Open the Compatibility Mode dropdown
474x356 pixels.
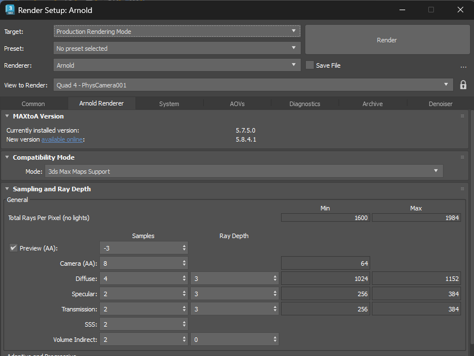(x=244, y=171)
